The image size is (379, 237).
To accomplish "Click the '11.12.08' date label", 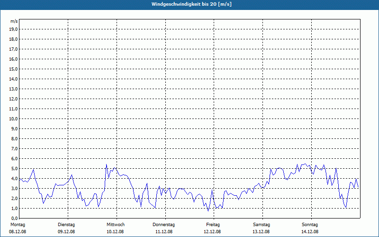I will coord(164,232).
